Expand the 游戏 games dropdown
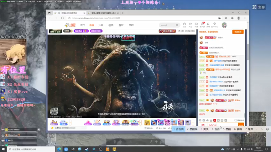Image resolution: width=271 pixels, height=152 pixels. pos(122,25)
